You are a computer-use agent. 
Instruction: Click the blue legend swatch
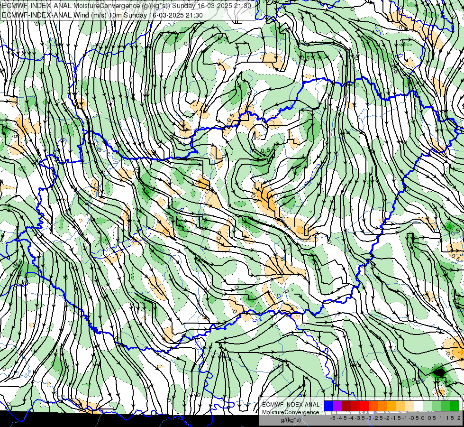click(x=328, y=406)
